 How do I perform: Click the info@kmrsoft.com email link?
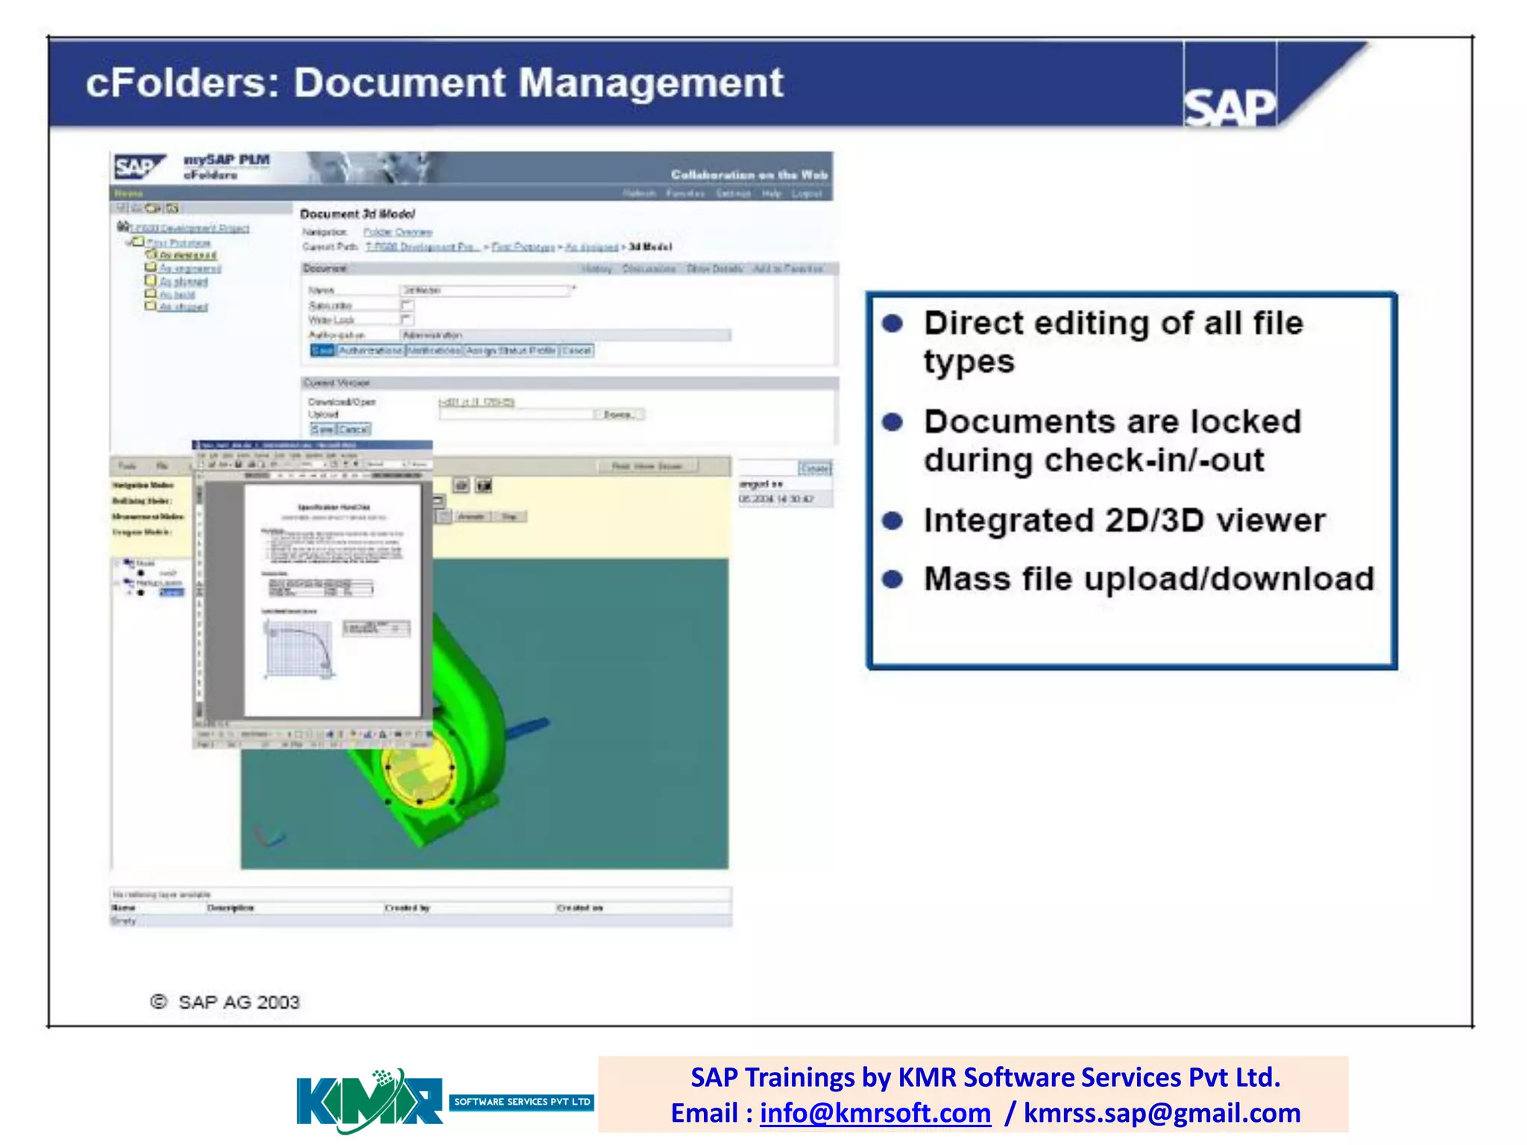[x=875, y=1113]
